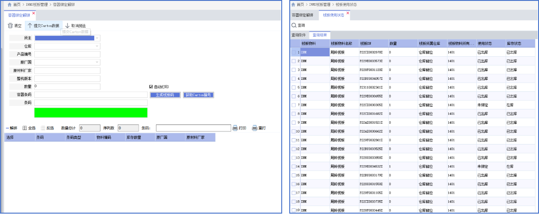The image size is (539, 214).
Task: Switch to the 查询条件 tab
Action: [x=299, y=35]
